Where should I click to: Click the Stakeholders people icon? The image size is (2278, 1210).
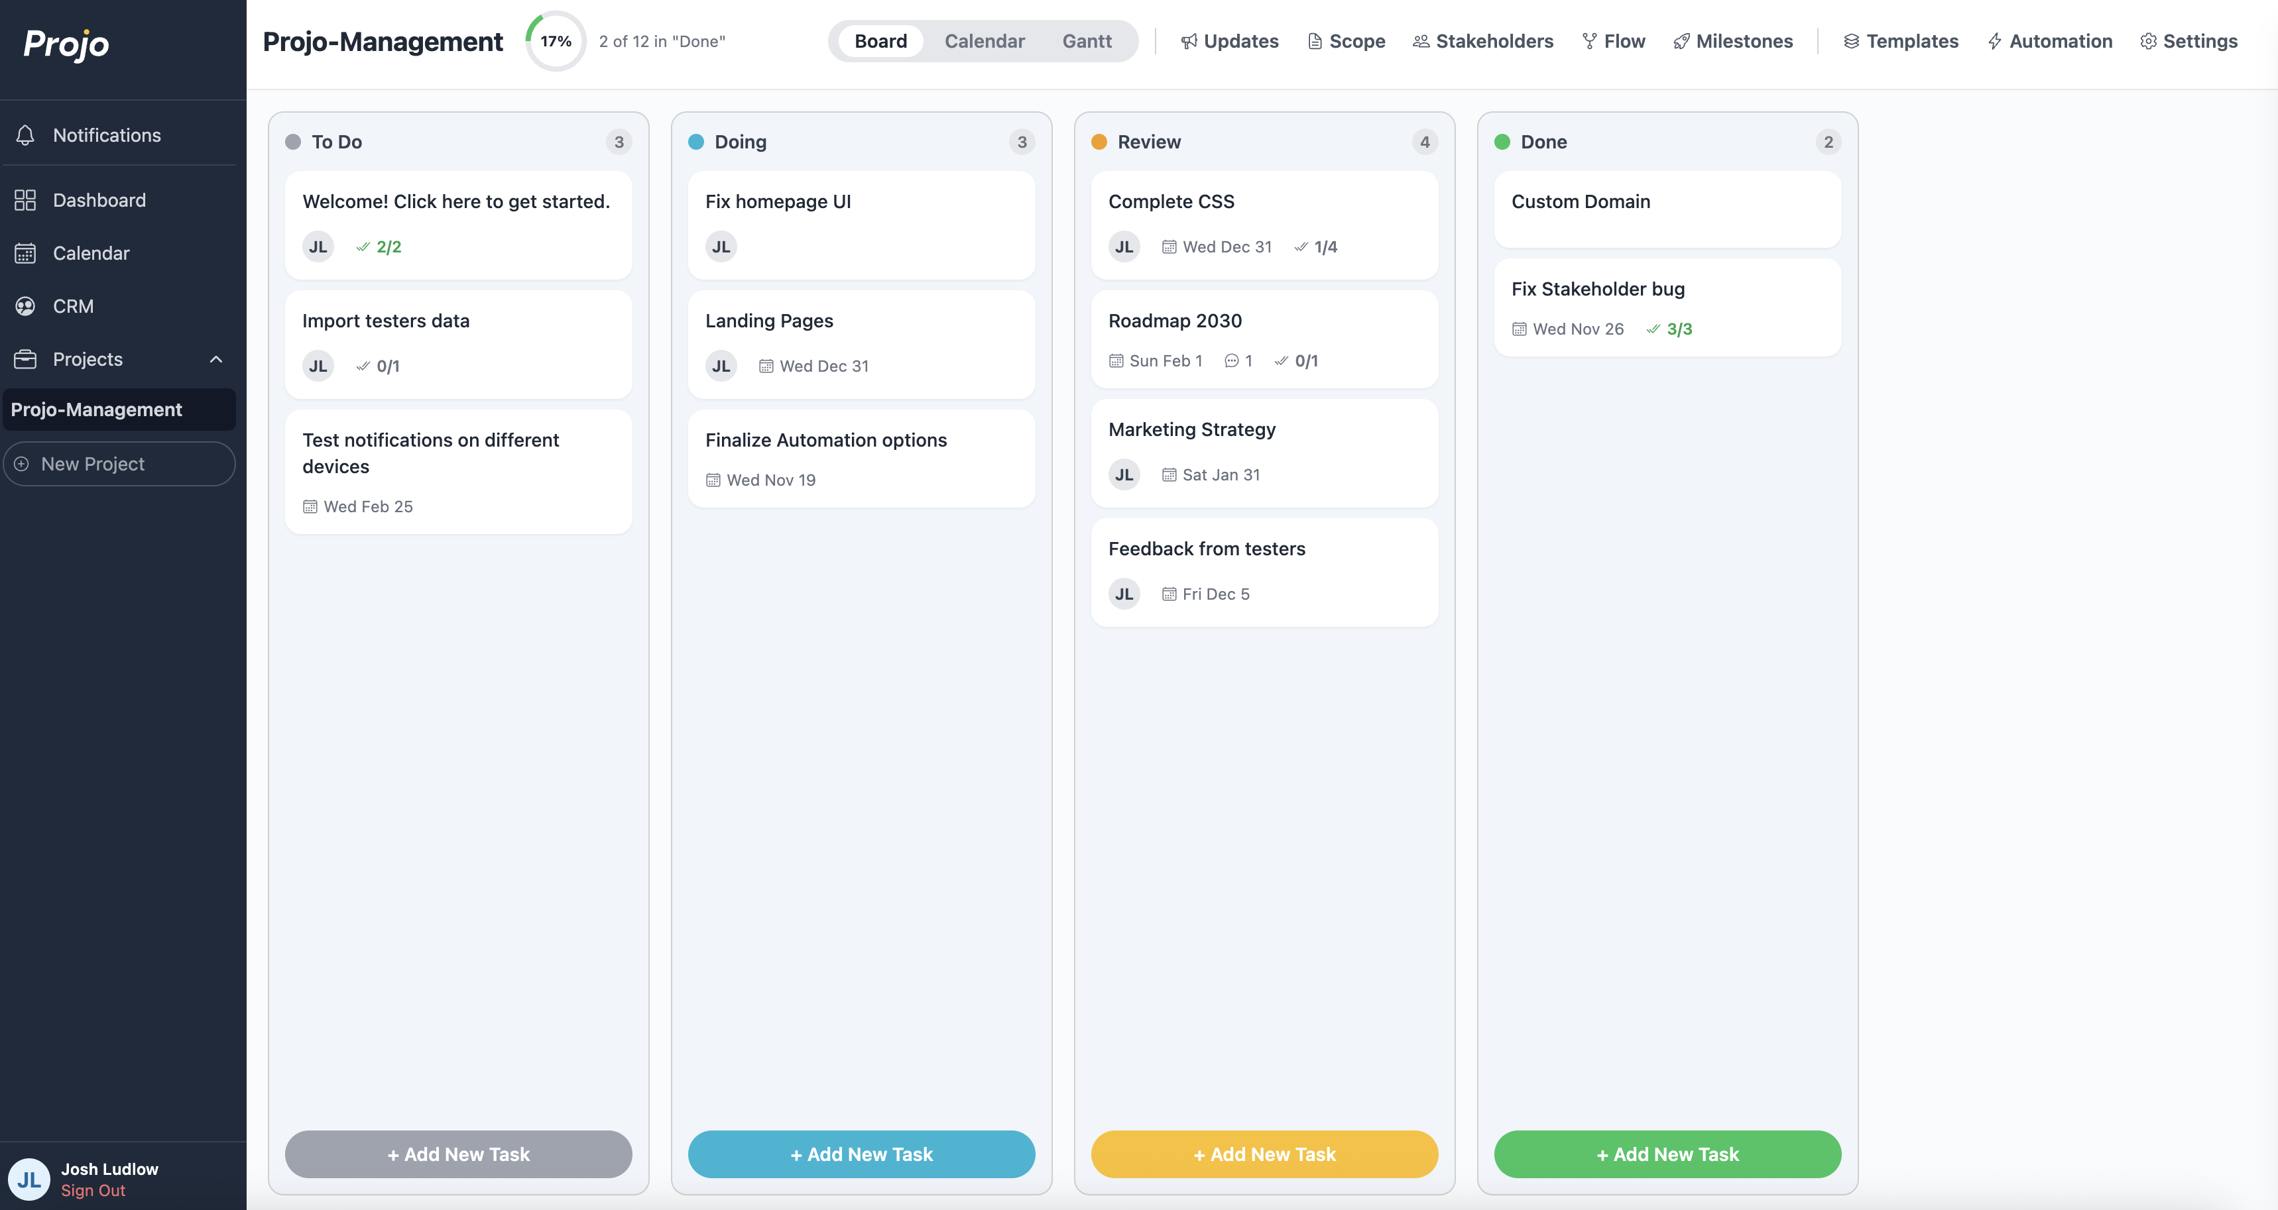point(1420,42)
